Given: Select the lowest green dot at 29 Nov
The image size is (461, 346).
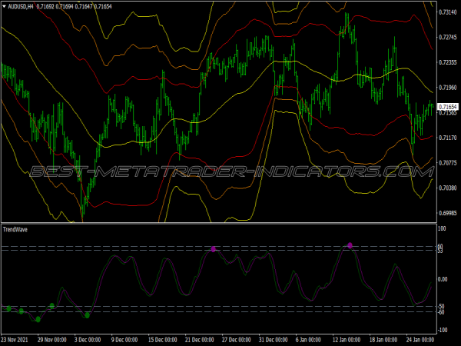Looking at the screenshot, I should click(x=38, y=319).
